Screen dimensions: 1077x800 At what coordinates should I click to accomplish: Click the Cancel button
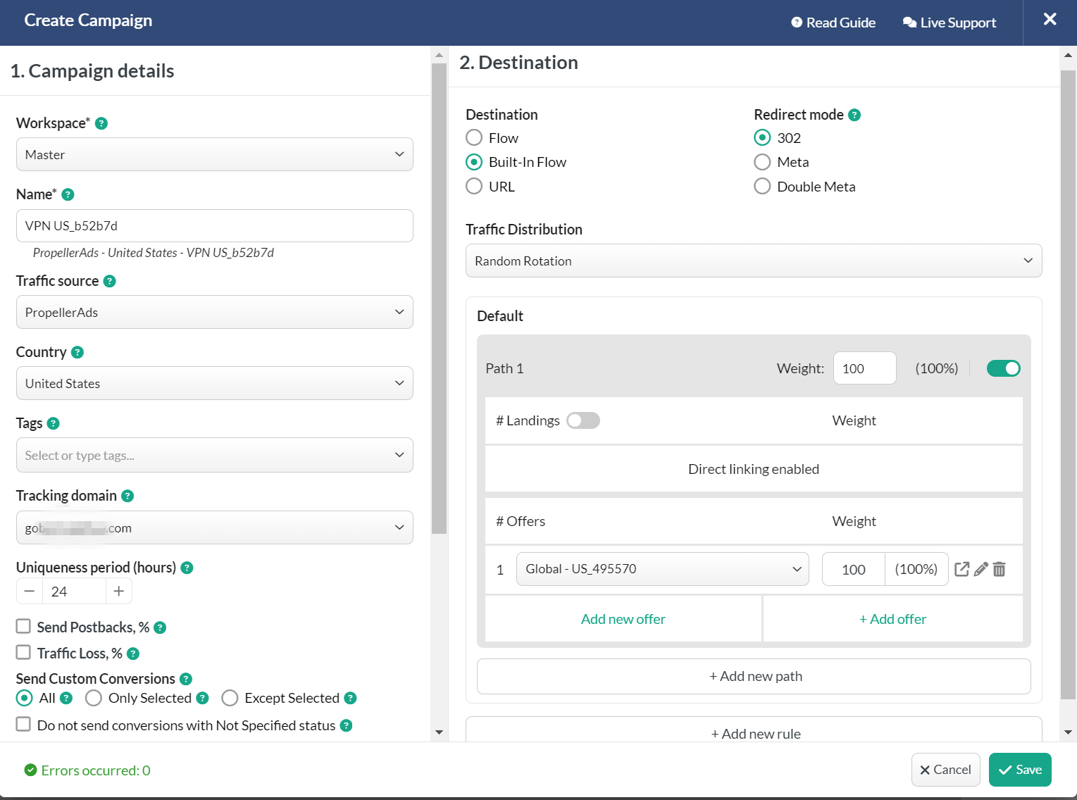946,770
